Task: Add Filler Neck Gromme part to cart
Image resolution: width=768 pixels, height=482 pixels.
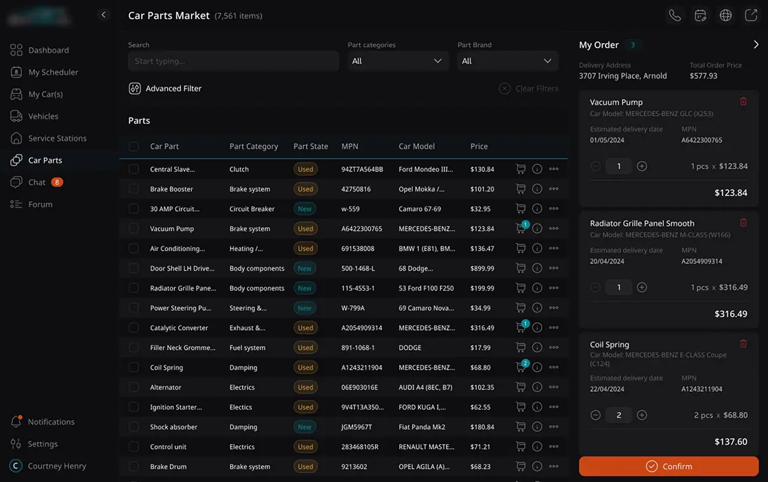Action: (x=520, y=348)
